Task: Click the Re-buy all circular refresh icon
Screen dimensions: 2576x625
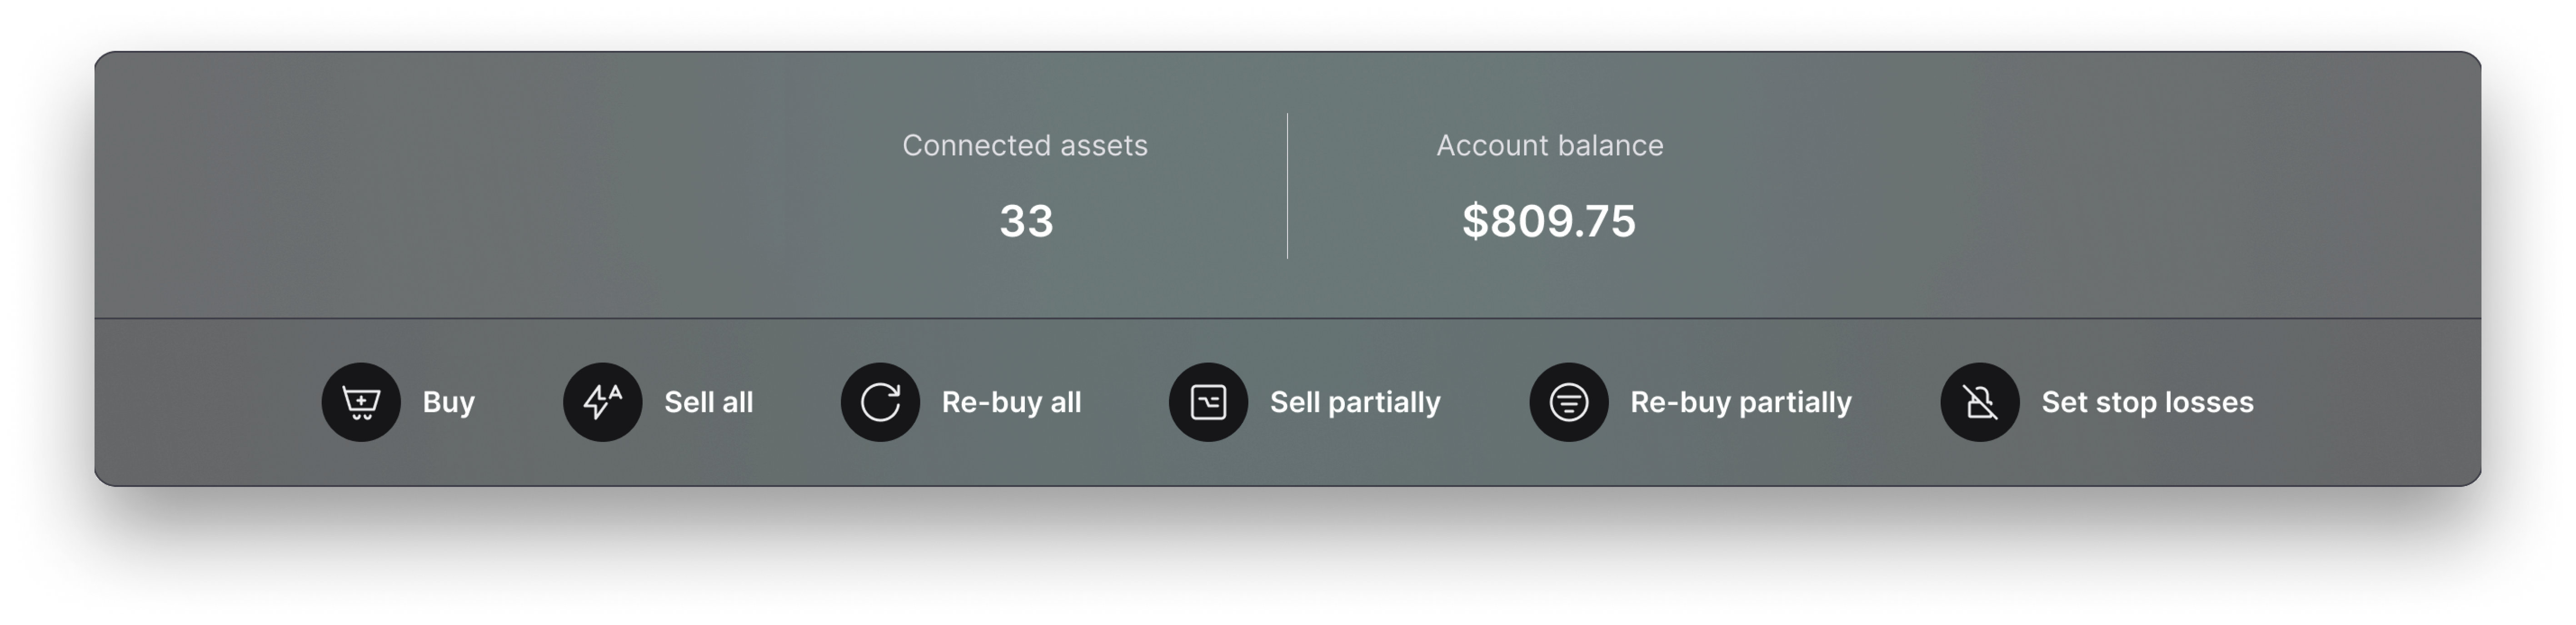Action: tap(880, 402)
